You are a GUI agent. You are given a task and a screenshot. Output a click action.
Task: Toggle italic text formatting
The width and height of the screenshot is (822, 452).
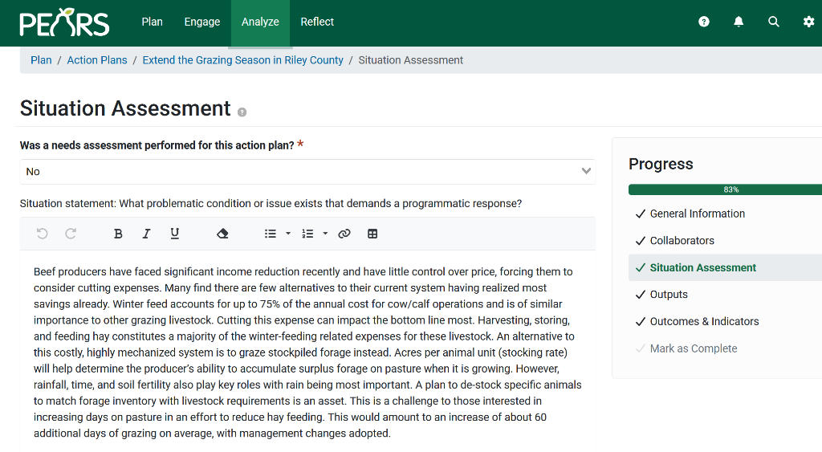[x=146, y=234]
